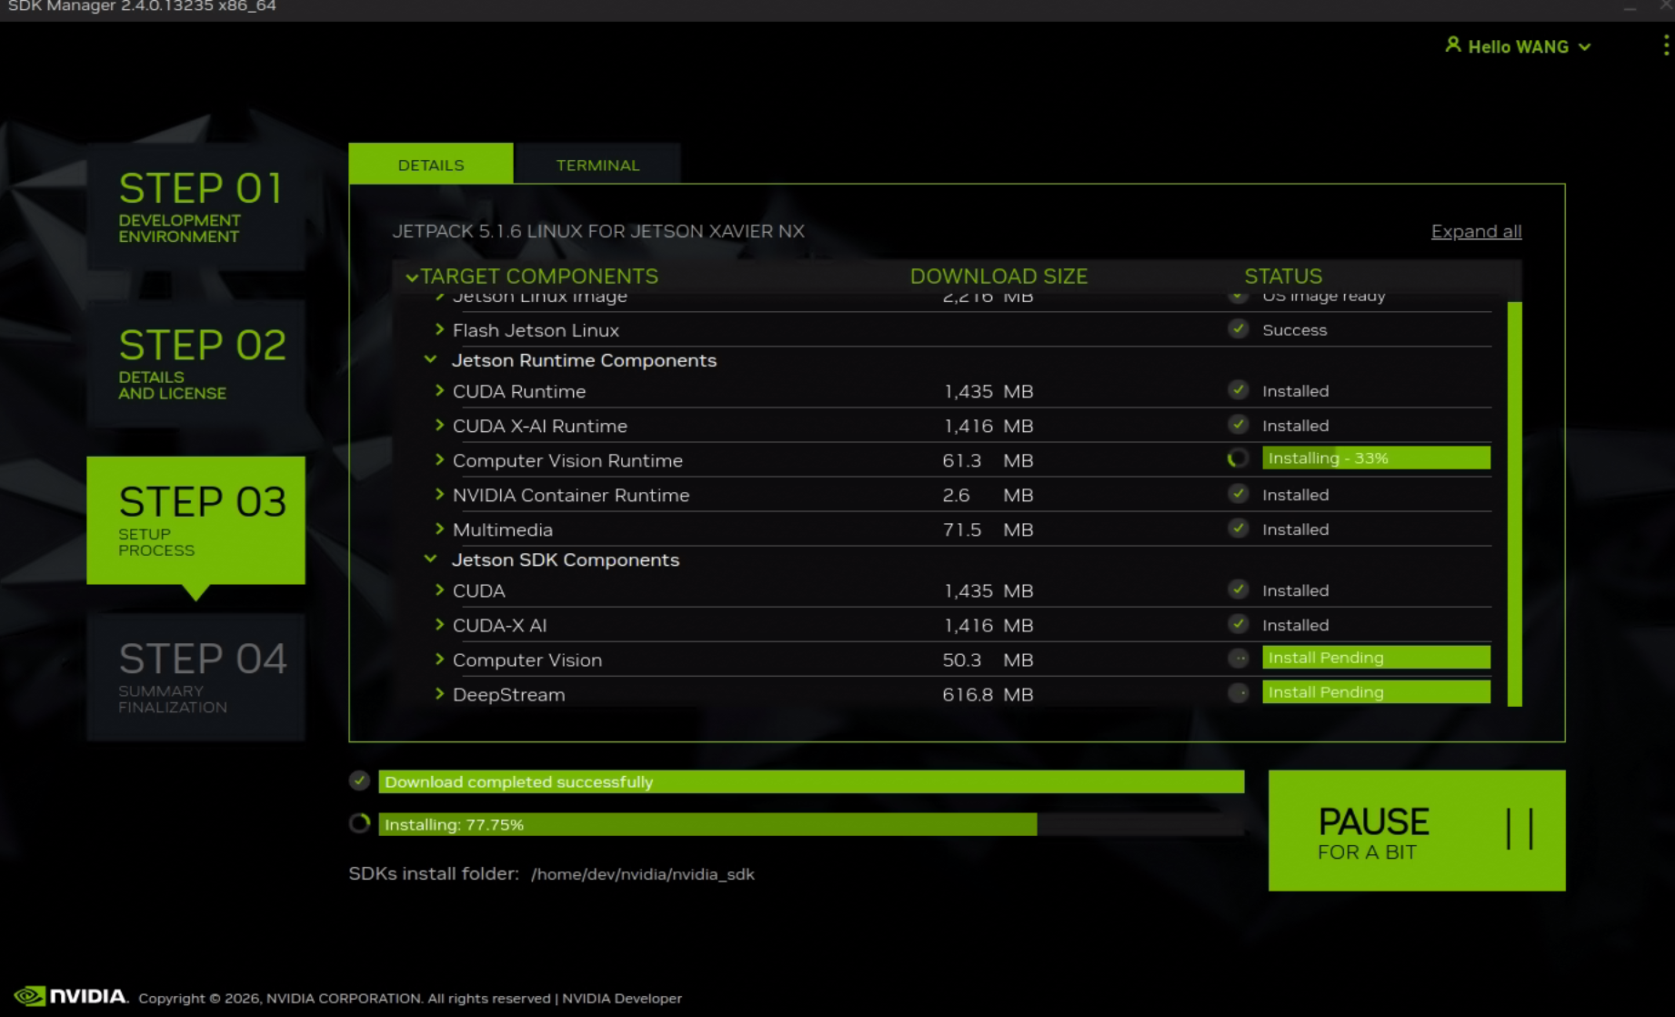This screenshot has width=1675, height=1017.
Task: Click the Success status text
Action: [x=1294, y=329]
